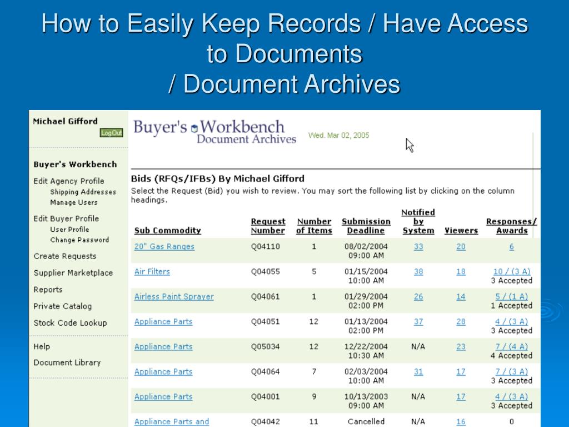569x427 pixels.
Task: Open 5 / (1 A) responses link
Action: (512, 297)
